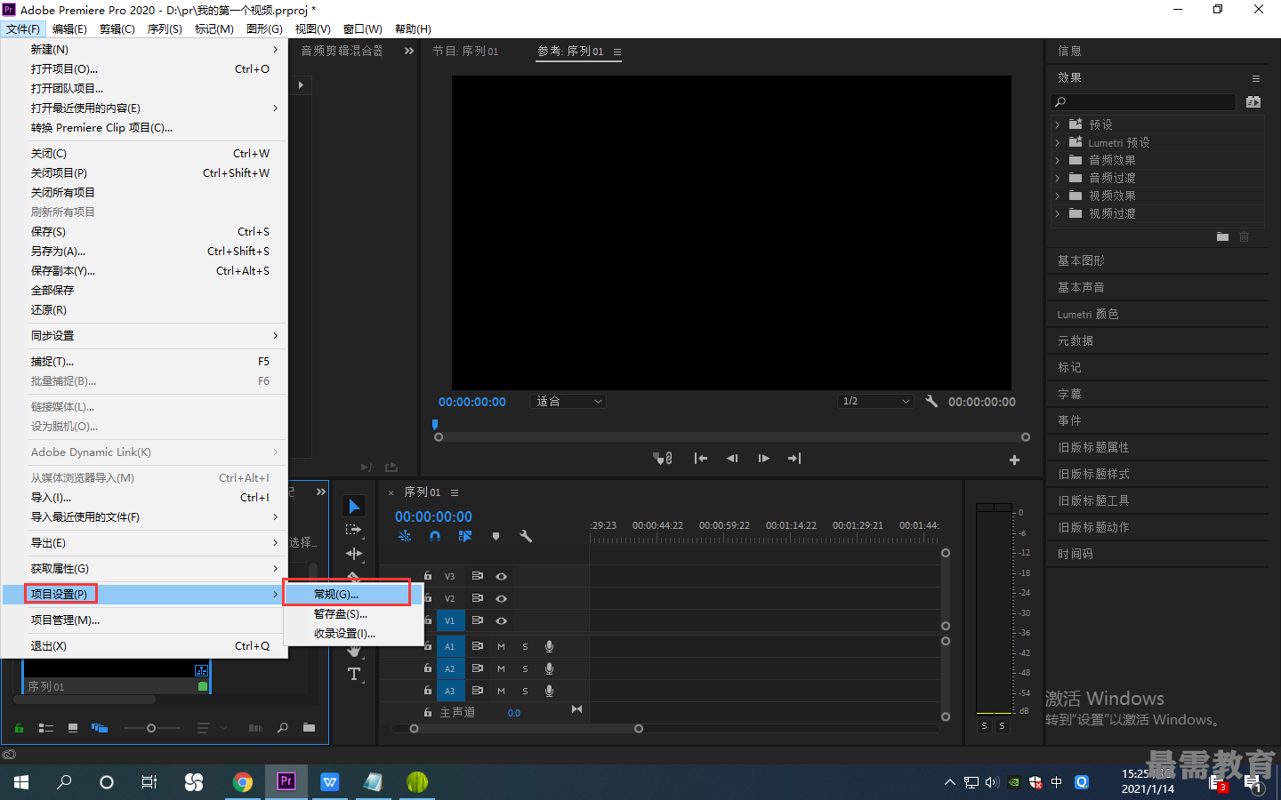
Task: Click the timeline wrench settings icon
Action: tap(526, 536)
